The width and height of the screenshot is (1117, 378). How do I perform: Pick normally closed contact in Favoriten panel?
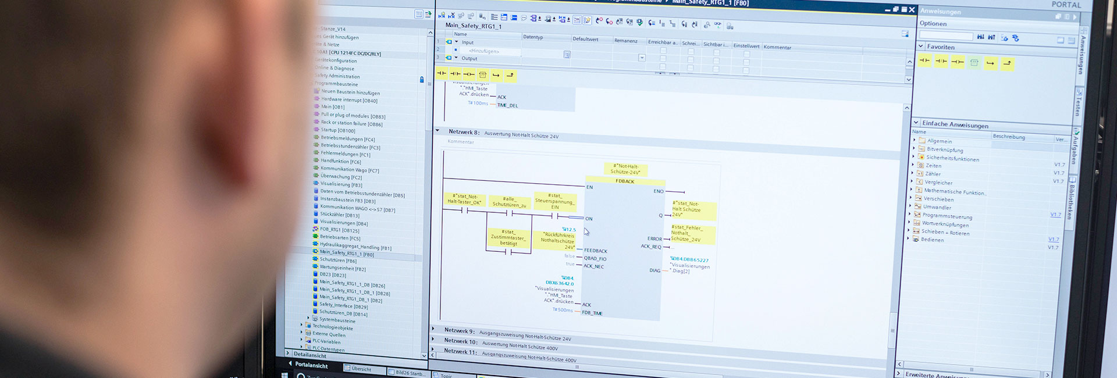coord(941,61)
